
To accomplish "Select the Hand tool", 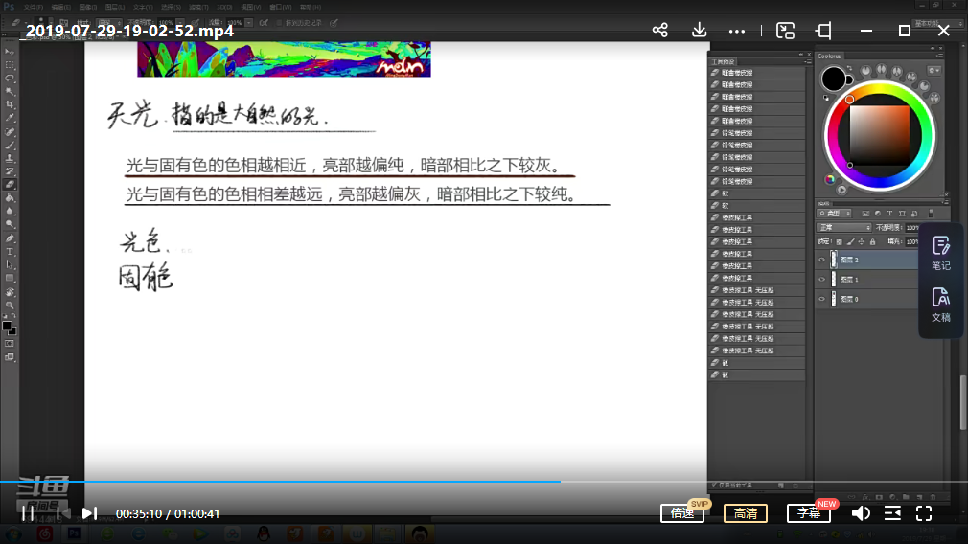I will tap(10, 292).
